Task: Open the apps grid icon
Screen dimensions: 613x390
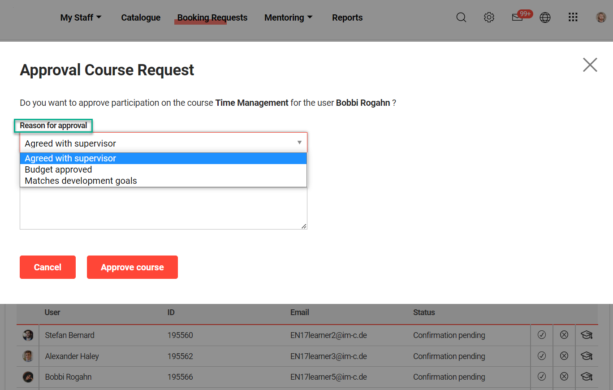Action: (x=573, y=17)
